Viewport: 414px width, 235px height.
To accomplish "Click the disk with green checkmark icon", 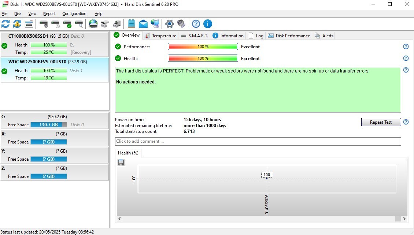I will (x=67, y=24).
